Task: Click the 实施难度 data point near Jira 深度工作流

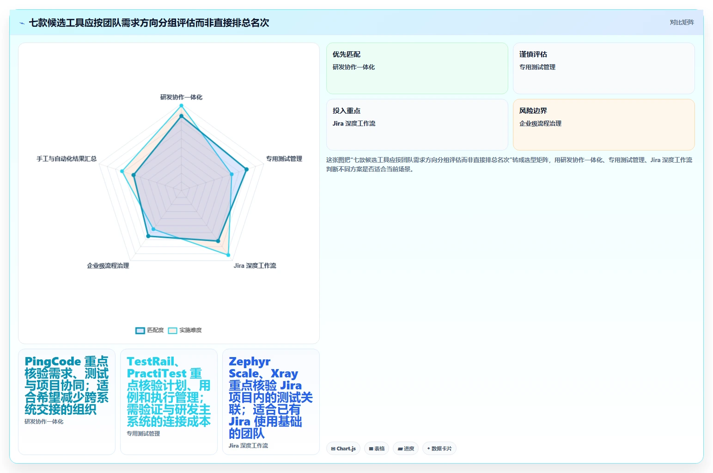Action: 228,255
